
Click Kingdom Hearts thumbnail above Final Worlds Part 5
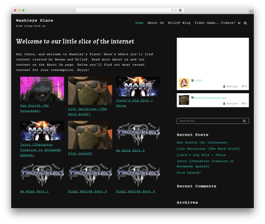(x=90, y=174)
